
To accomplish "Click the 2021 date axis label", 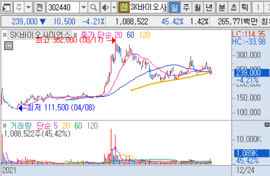I will 9,170.
